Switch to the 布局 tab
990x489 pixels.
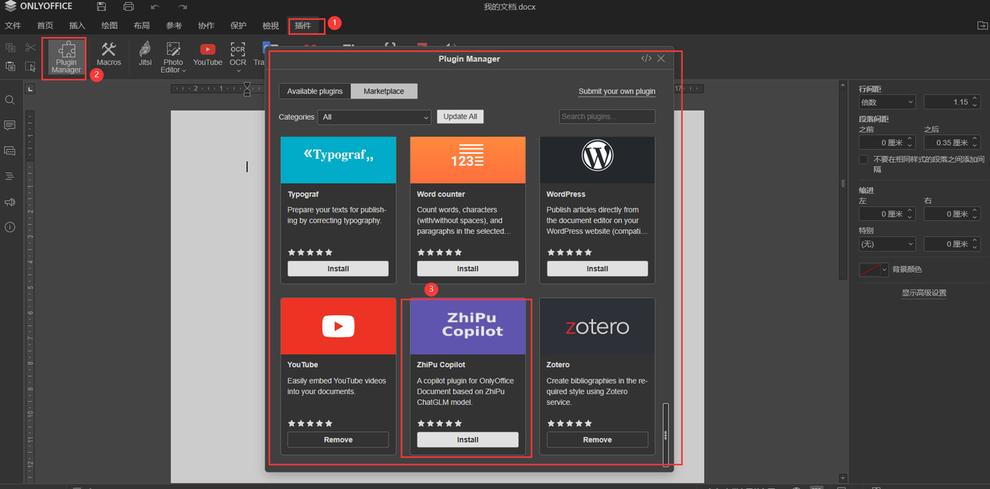pyautogui.click(x=142, y=25)
